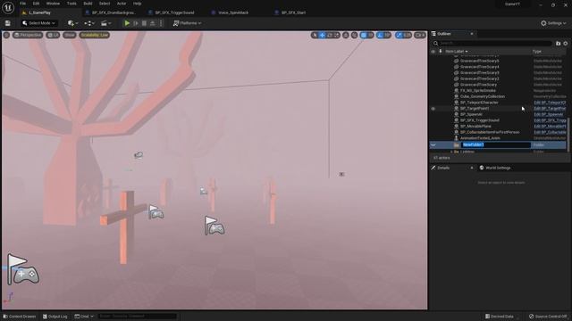Open the Window menu
This screenshot has height=321, width=572.
pos(53,4)
